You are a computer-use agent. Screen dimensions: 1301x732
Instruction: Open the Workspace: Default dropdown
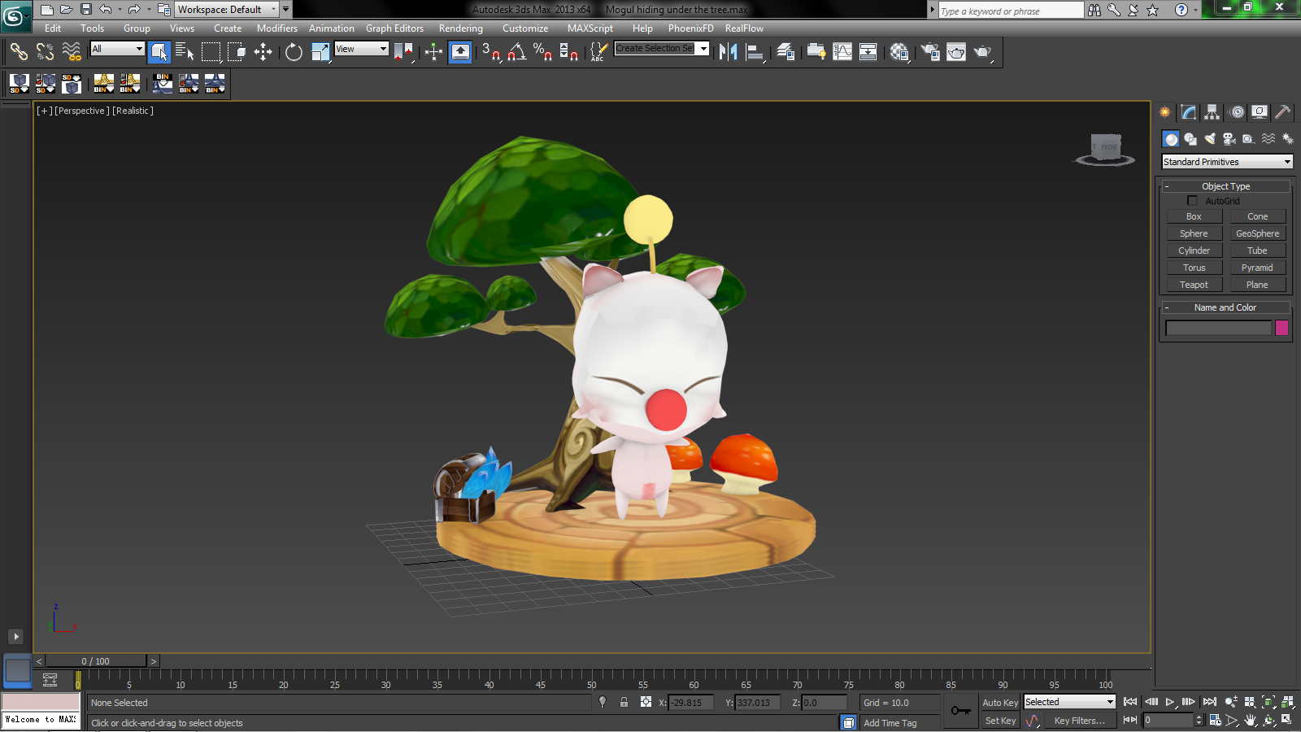click(227, 10)
